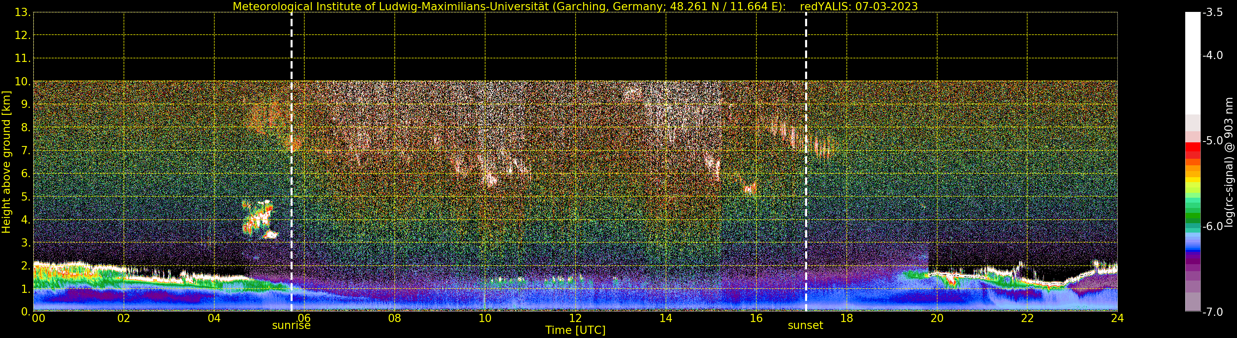Click the time axis tick label 02
This screenshot has height=338, width=1237.
click(124, 318)
